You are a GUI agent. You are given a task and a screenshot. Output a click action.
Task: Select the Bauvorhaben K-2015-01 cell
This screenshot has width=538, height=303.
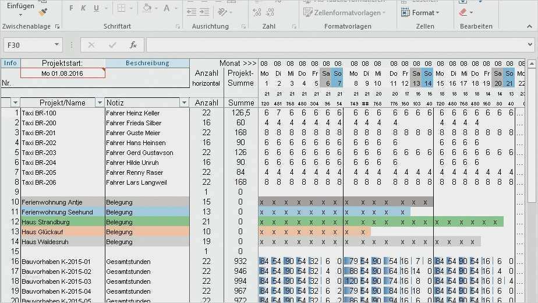(62, 262)
